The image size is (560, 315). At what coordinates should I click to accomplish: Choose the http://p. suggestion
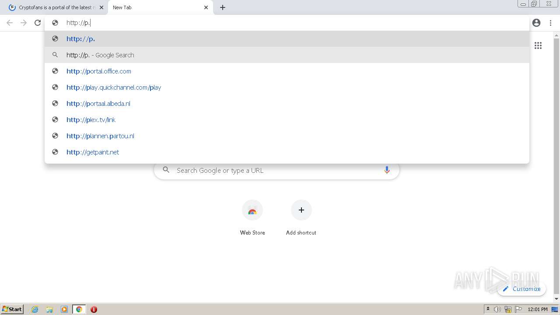click(287, 38)
